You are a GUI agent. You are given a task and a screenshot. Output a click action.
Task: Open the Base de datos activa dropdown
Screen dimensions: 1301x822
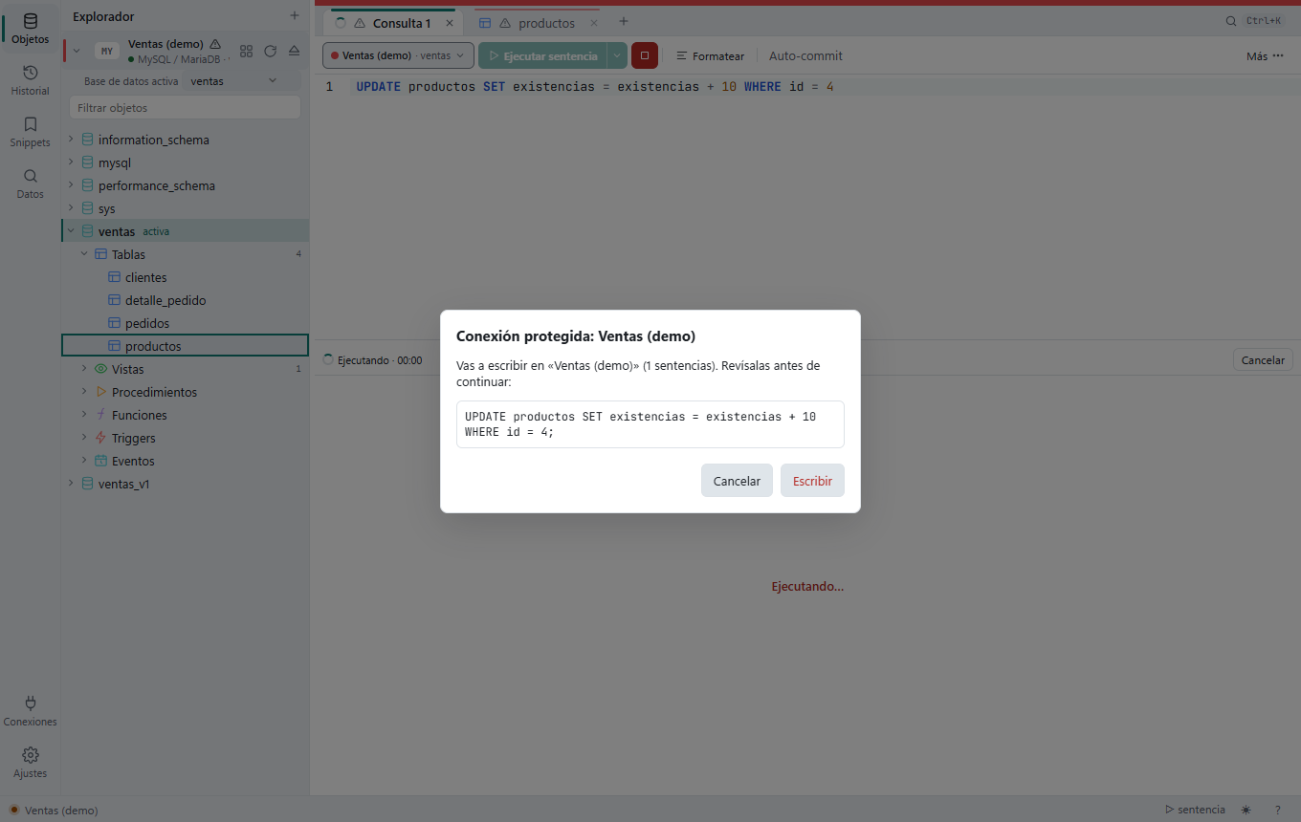pyautogui.click(x=241, y=81)
